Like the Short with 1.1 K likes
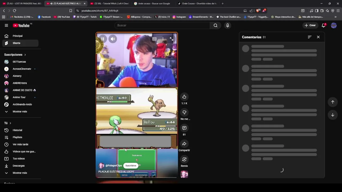Image resolution: width=342 pixels, height=192 pixels. (x=184, y=97)
